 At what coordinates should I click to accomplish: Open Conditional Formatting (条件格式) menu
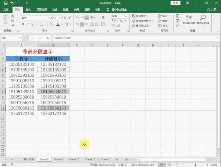(x=140, y=16)
